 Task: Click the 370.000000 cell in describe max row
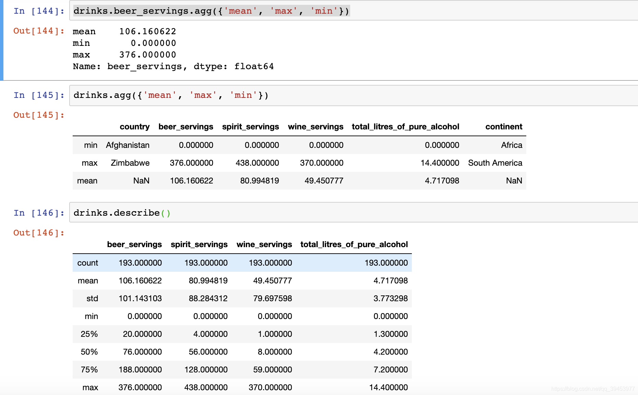point(270,387)
